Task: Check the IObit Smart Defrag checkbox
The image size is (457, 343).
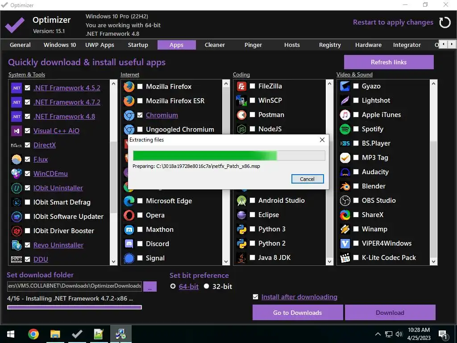Action: click(x=27, y=202)
